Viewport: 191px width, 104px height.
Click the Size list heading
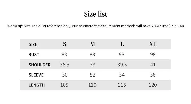(95, 14)
